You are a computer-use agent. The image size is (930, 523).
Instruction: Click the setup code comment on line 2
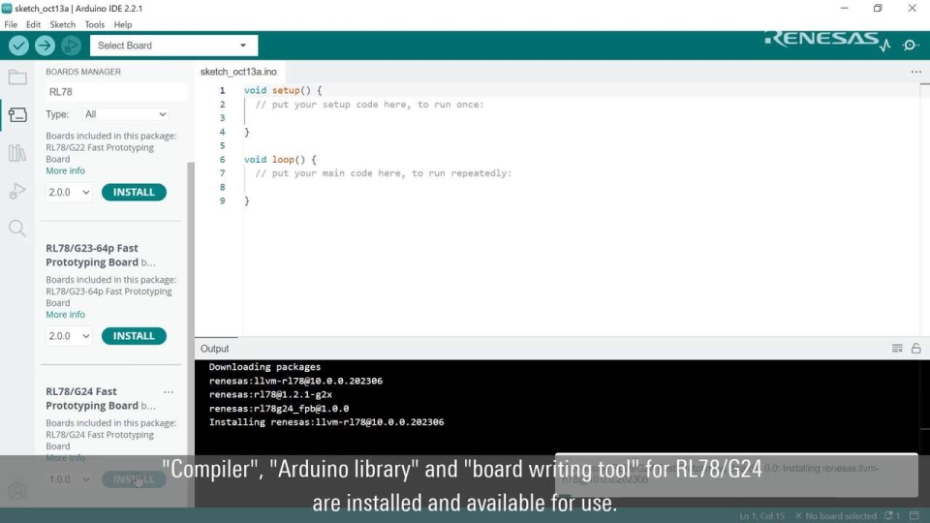[x=369, y=105]
